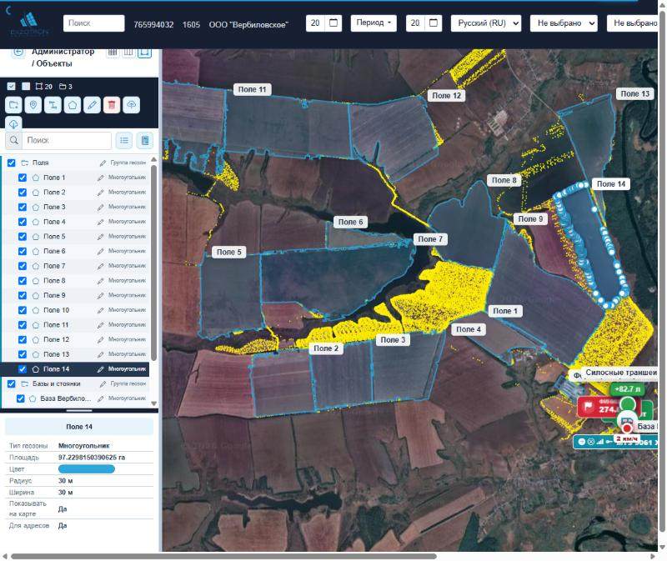Viewport: 667px width, 561px height.
Task: Select the Поле 3 row in list
Action: (x=76, y=207)
